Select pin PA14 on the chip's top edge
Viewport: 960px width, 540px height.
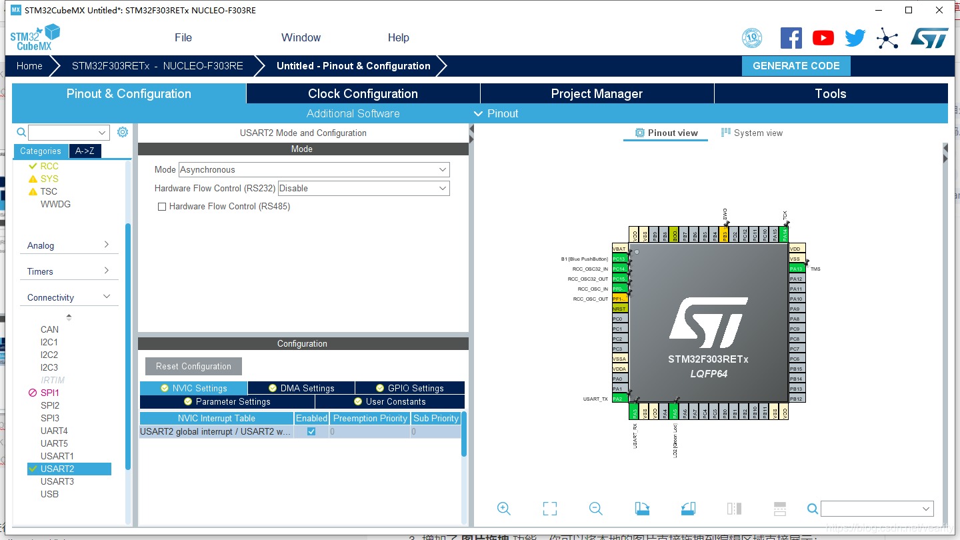point(785,234)
